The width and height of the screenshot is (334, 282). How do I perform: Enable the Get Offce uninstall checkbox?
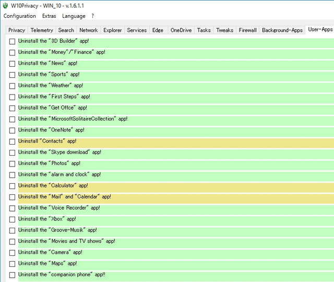12,108
